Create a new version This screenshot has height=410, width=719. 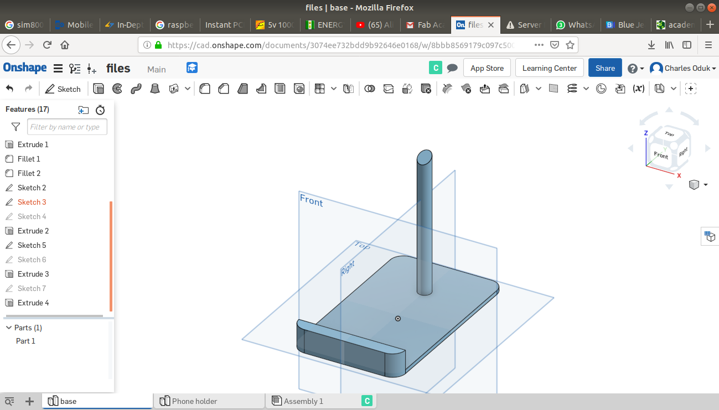coord(92,69)
